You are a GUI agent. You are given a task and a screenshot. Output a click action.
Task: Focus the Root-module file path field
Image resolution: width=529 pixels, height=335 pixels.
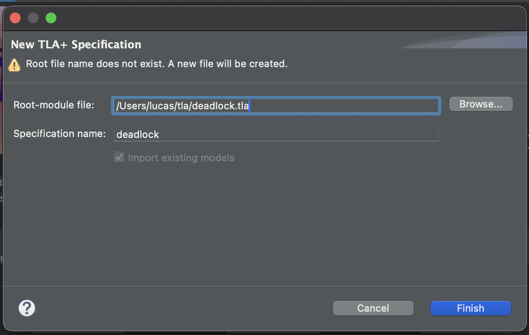pyautogui.click(x=276, y=106)
